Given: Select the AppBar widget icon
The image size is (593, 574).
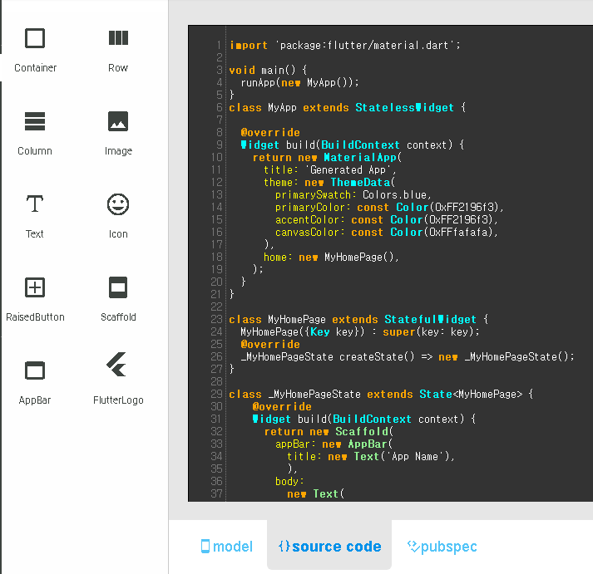Looking at the screenshot, I should pyautogui.click(x=35, y=370).
